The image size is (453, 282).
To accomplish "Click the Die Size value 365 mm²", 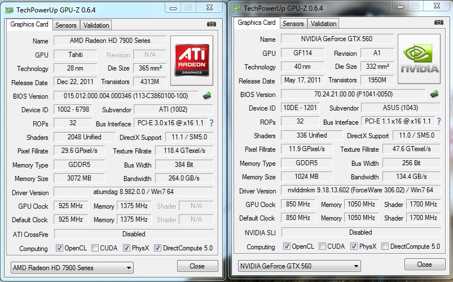I will click(149, 68).
